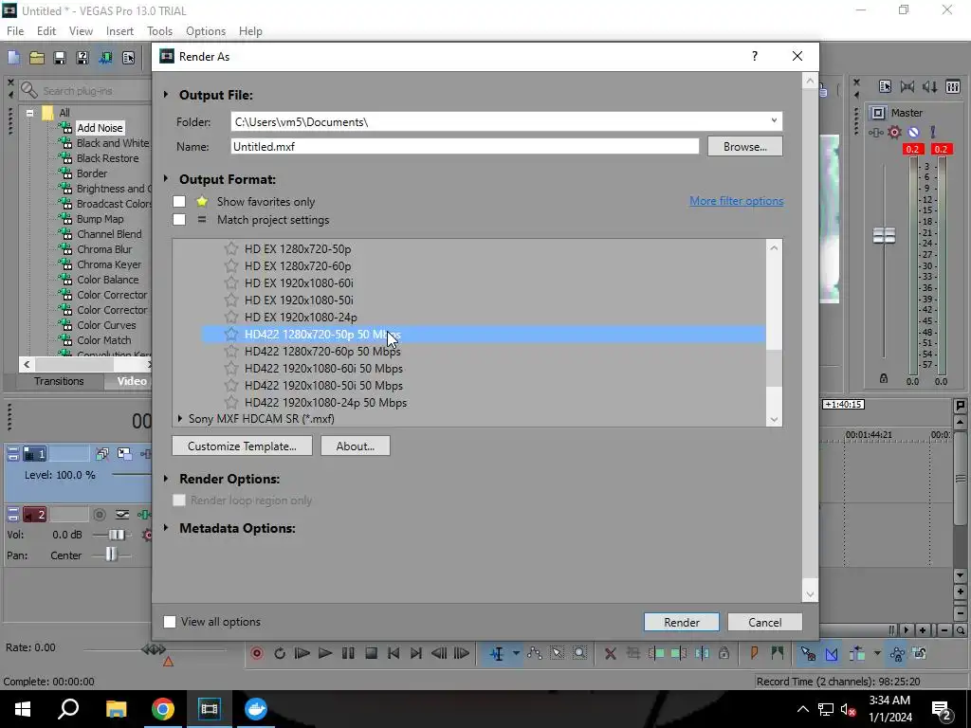The image size is (971, 728).
Task: Click the Downmix Output icon in Master panel
Action: (x=907, y=86)
